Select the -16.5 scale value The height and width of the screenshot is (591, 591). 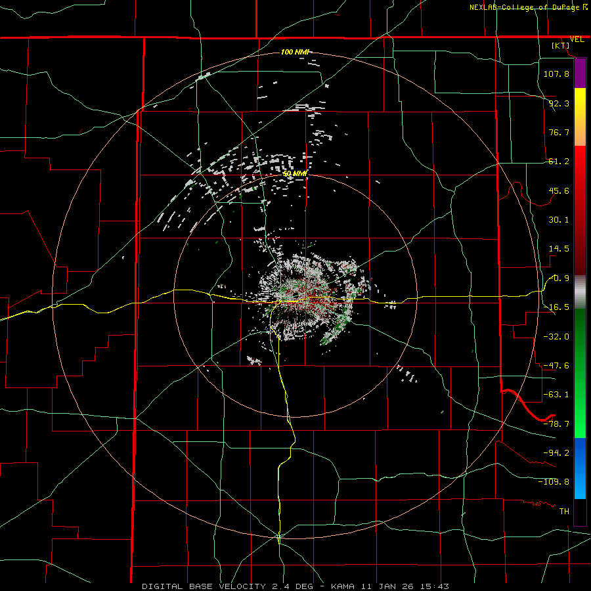pyautogui.click(x=556, y=307)
